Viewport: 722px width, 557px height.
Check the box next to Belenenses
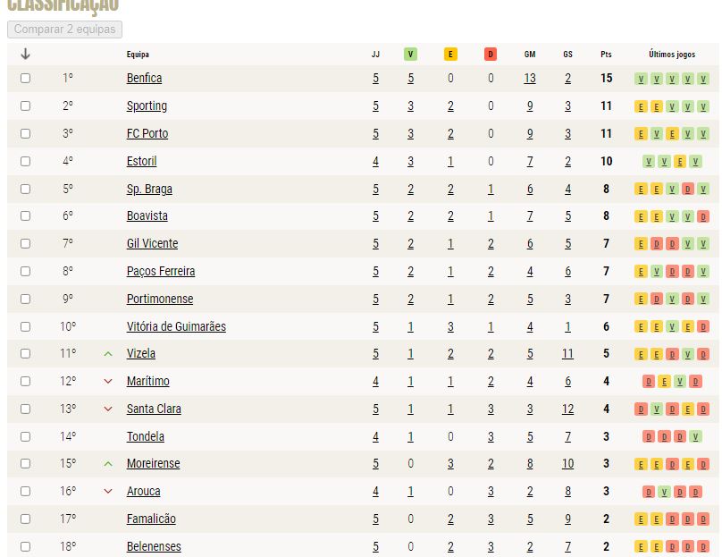click(25, 546)
